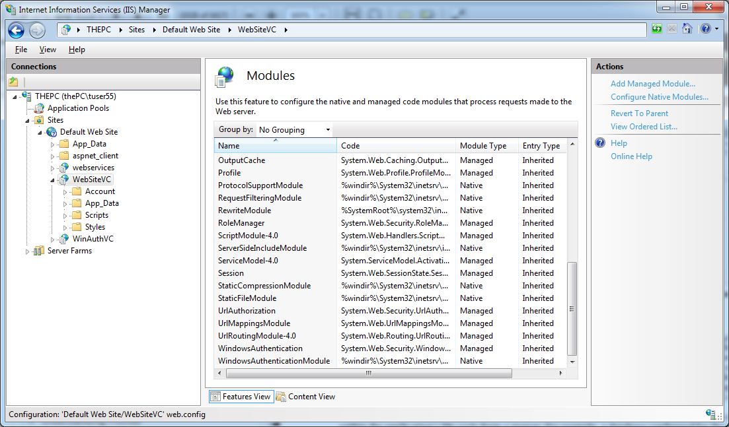Click the Scripts folder icon
The width and height of the screenshot is (729, 427).
(x=77, y=215)
